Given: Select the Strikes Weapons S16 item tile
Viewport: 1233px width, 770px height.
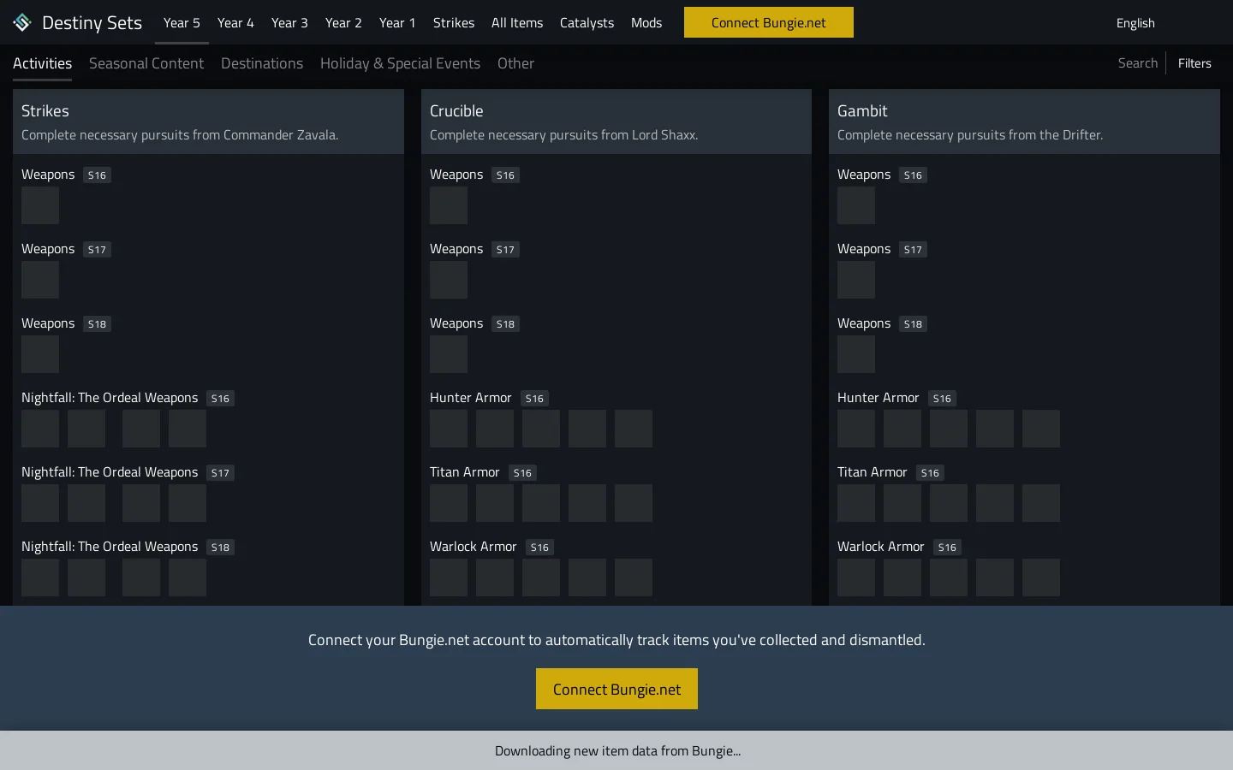Looking at the screenshot, I should tap(40, 205).
